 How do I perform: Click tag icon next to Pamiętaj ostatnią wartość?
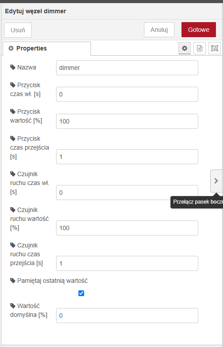coord(12,281)
